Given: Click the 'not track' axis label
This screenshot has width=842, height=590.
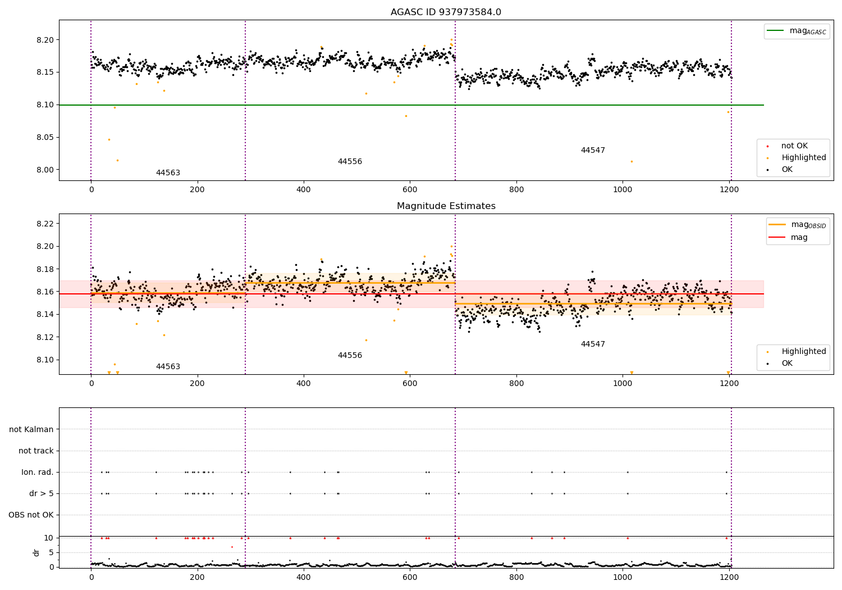Looking at the screenshot, I should [36, 451].
